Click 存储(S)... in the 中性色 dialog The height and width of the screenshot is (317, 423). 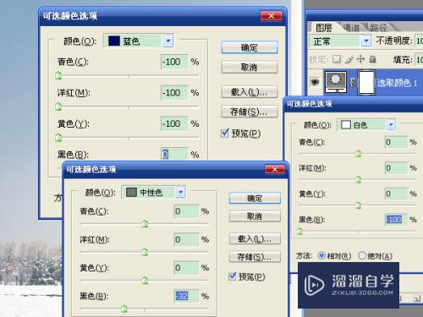(255, 257)
